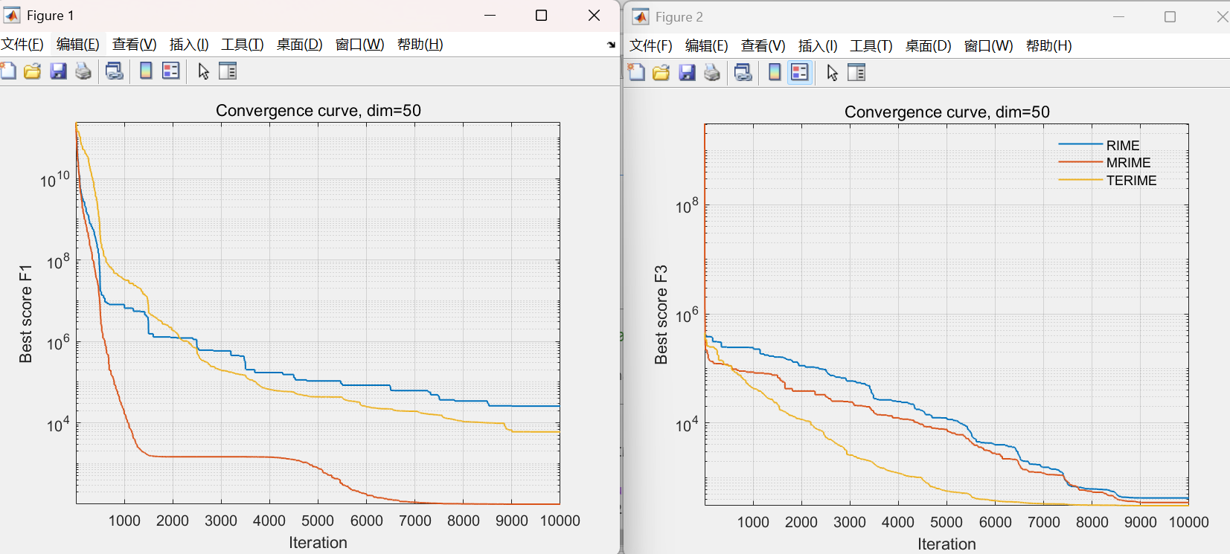Dock Figure 1 using the small arrow
1230x554 pixels.
coord(611,45)
